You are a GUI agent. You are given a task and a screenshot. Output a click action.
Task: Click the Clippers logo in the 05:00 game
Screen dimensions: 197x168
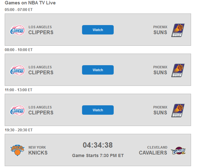(x=17, y=30)
